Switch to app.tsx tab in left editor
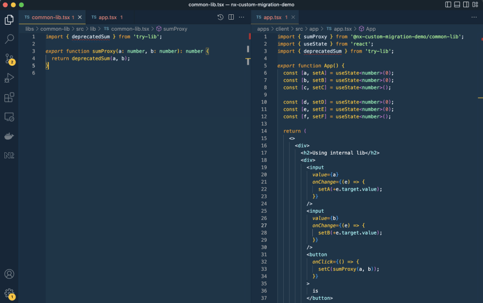The image size is (483, 303). [109, 18]
